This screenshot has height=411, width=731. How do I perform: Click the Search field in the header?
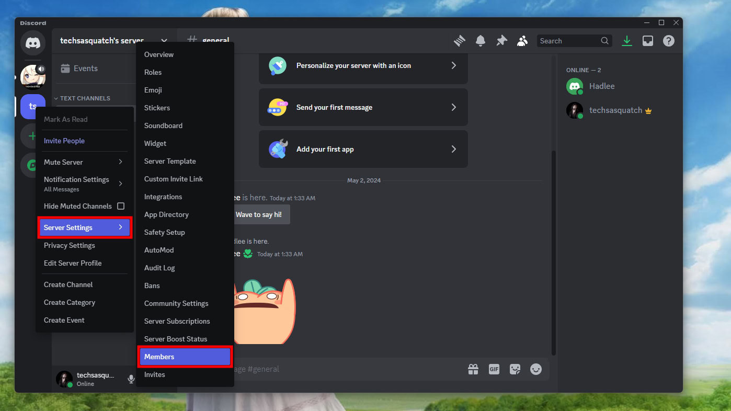point(574,41)
